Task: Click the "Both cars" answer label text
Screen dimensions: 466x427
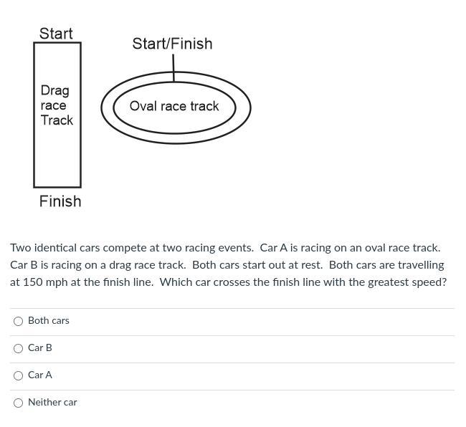Action: click(49, 320)
